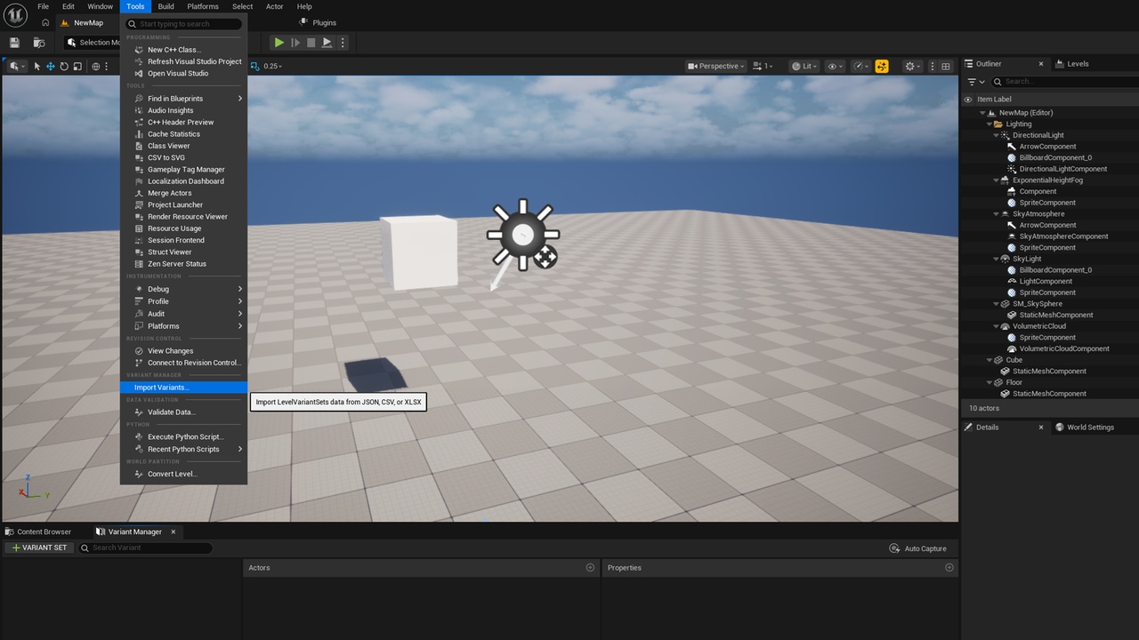Enable Auto Capture in Variant Manager

click(918, 548)
